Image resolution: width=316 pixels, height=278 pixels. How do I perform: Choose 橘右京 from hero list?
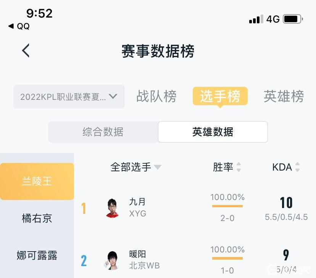37,218
